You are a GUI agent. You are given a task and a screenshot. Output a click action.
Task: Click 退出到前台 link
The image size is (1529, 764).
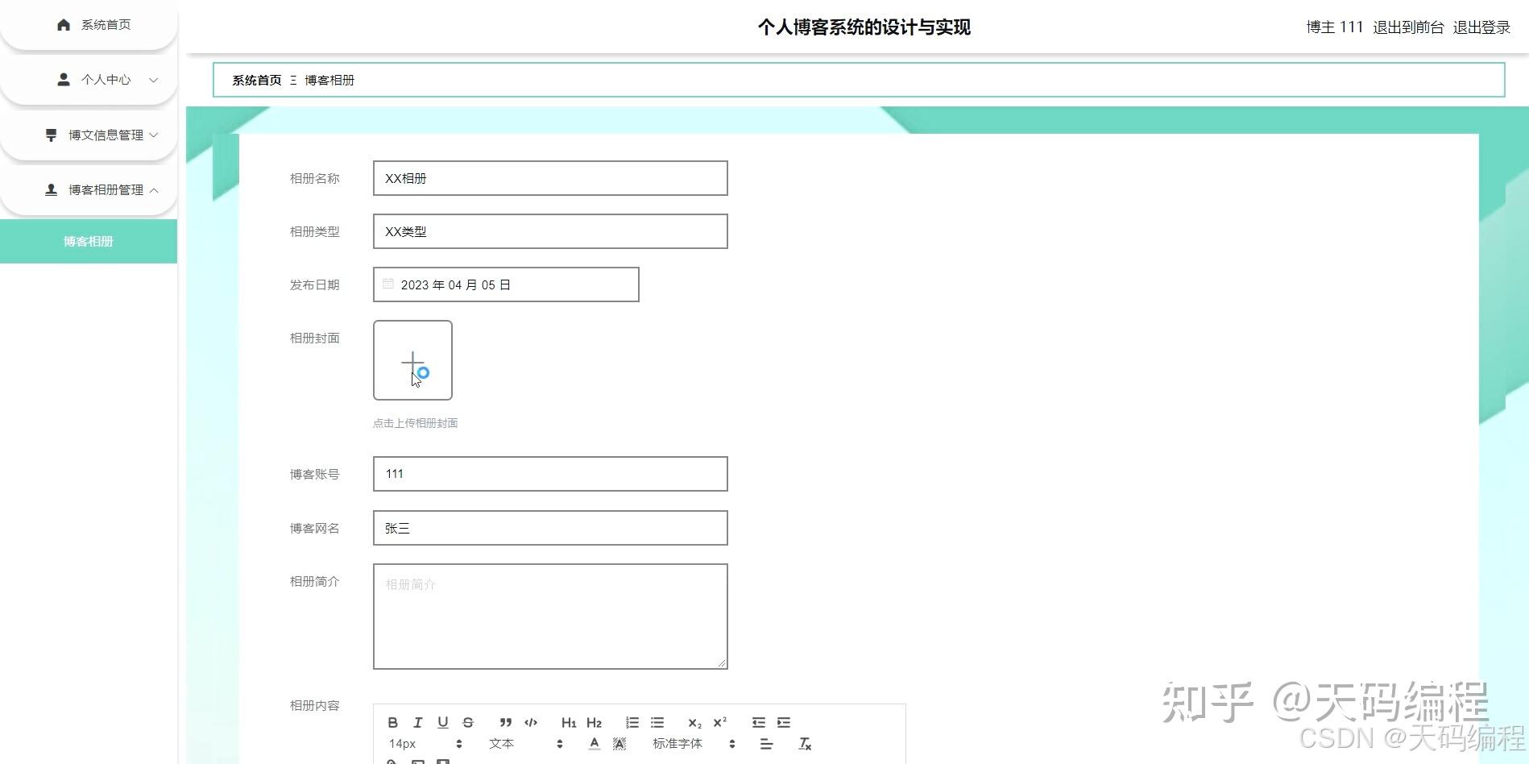coord(1408,27)
